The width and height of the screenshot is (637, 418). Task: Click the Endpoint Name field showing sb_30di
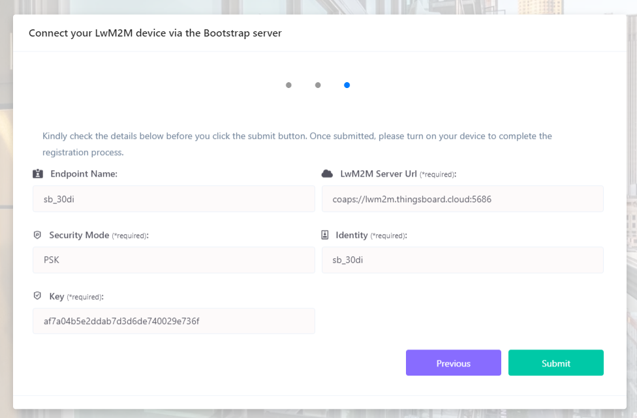click(x=174, y=199)
